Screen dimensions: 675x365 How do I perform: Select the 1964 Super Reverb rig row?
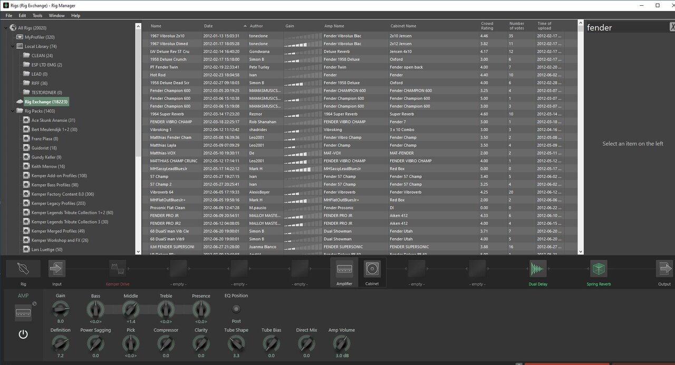click(360, 114)
